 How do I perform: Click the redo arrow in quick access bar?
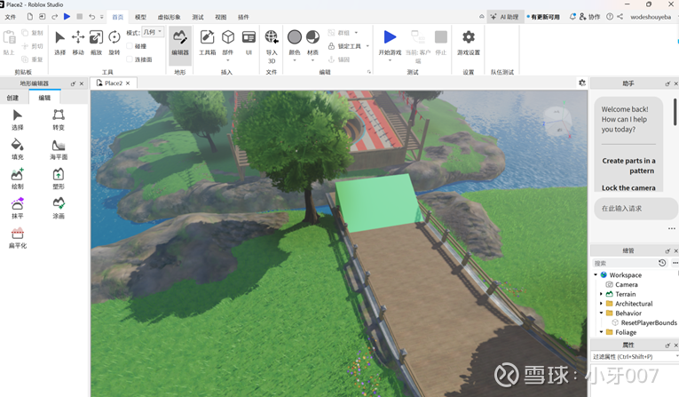(x=54, y=17)
